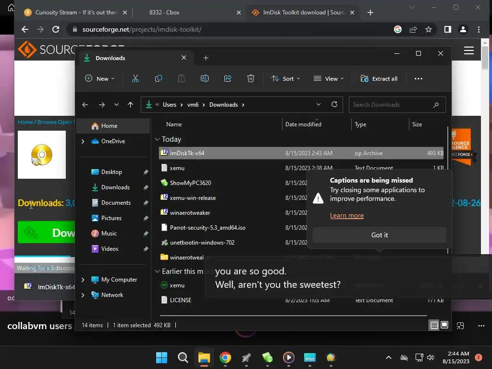Screen dimensions: 492x369
Task: Open SourceForge hamburger menu
Action: click(x=469, y=50)
